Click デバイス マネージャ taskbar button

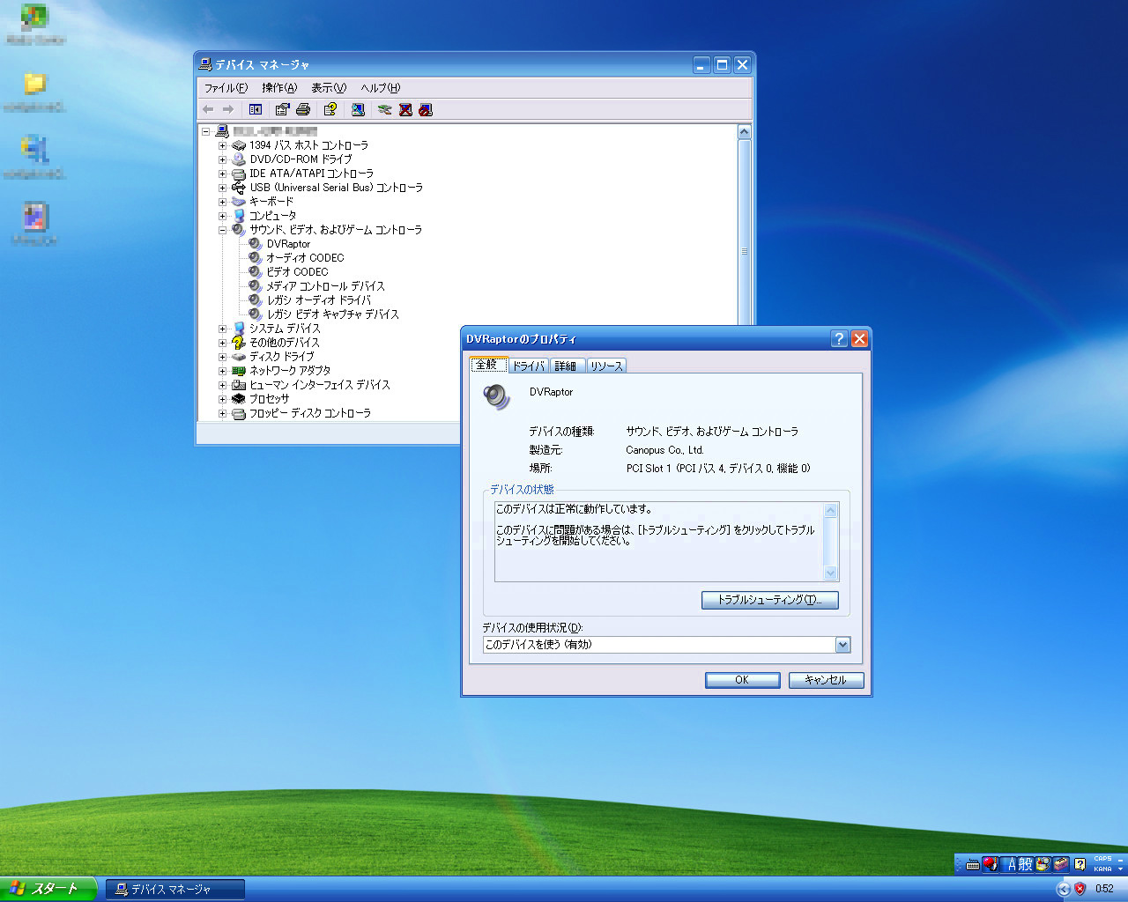(x=174, y=890)
